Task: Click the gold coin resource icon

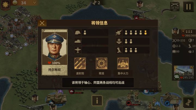Action: [x=15, y=3]
